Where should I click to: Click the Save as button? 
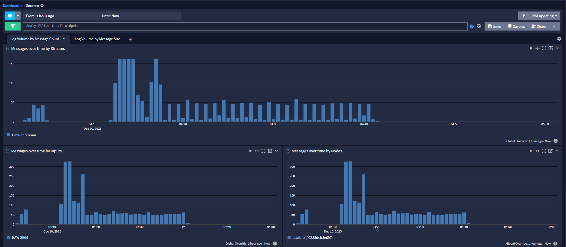tap(516, 27)
